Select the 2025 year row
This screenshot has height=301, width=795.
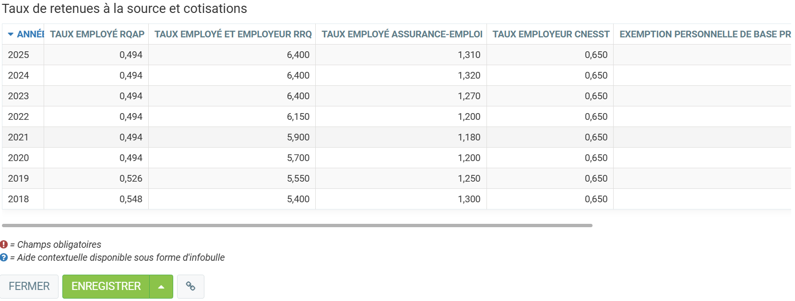[19, 55]
